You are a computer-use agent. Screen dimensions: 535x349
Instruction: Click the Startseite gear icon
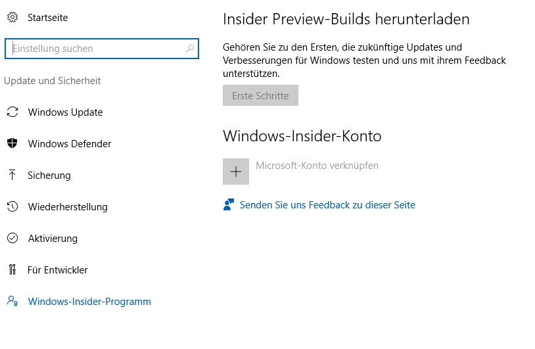(x=12, y=18)
